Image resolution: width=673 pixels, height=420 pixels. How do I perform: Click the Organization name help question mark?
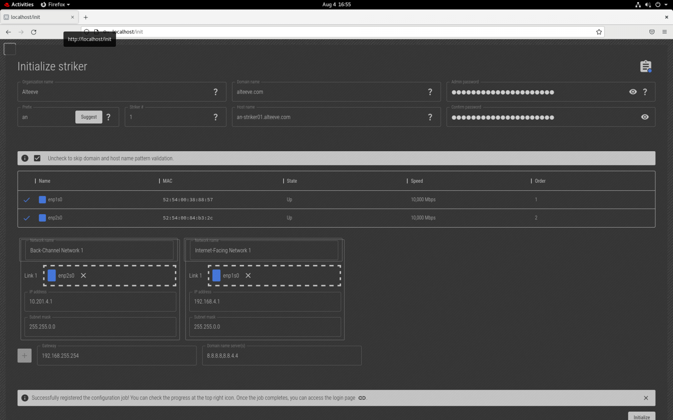(x=215, y=92)
